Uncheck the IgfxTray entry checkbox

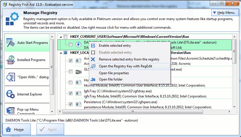pyautogui.click(x=70, y=93)
